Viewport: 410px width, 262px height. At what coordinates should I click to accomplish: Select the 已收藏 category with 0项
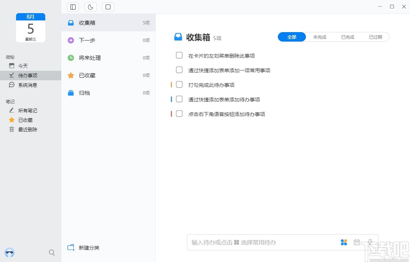108,75
